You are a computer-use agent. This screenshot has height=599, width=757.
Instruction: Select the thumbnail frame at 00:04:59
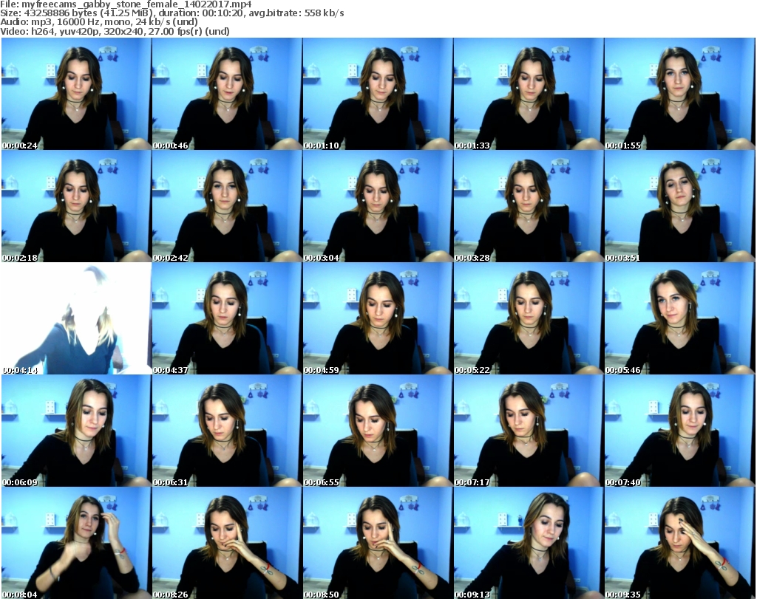[x=378, y=318]
